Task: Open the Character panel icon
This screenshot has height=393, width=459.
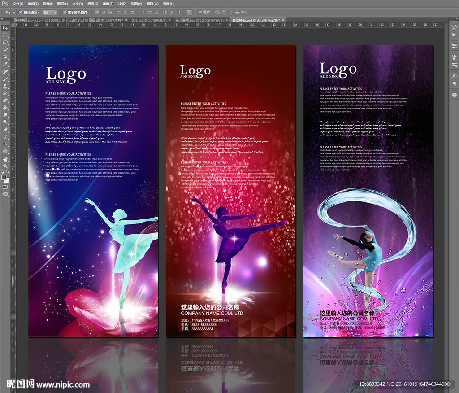Action: click(x=455, y=76)
